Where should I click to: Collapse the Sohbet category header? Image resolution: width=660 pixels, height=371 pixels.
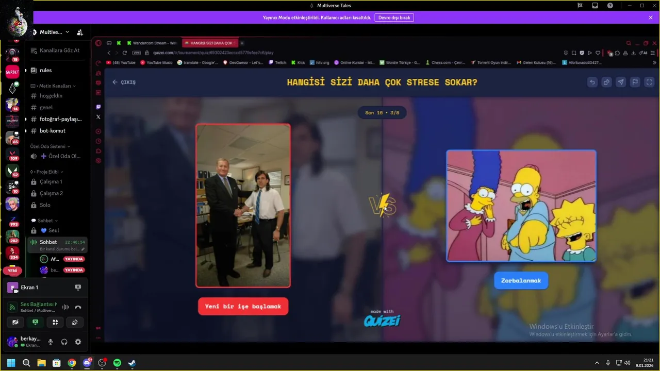(44, 221)
